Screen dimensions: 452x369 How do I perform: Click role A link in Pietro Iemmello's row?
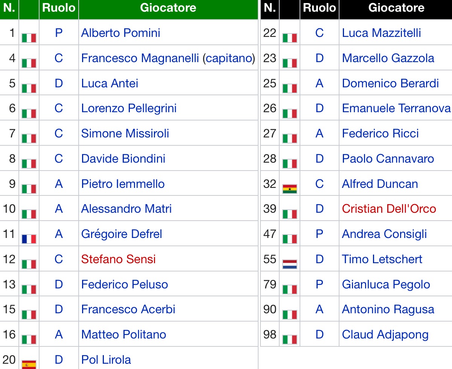pos(59,184)
